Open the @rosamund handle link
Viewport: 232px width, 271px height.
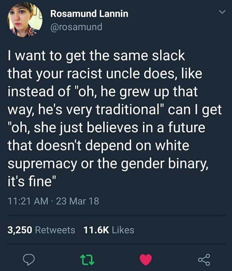[x=76, y=27]
